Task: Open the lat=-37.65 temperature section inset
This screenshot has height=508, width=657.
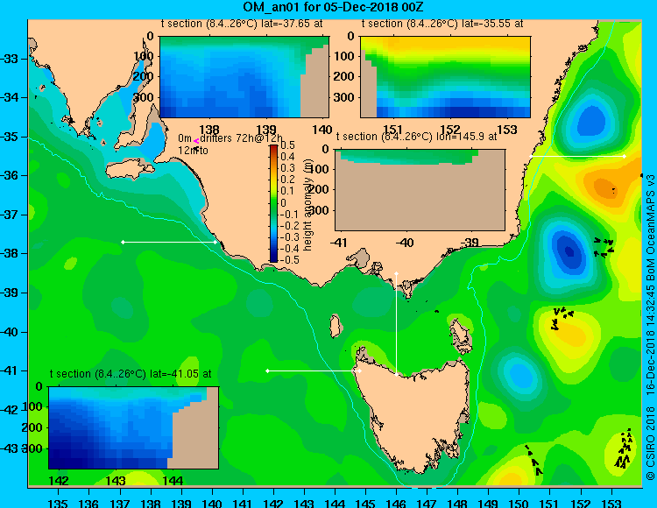Action: point(244,77)
